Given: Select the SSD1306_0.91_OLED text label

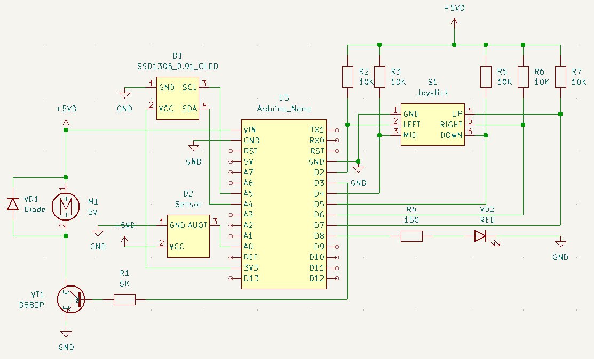Looking at the screenshot, I should tap(178, 66).
